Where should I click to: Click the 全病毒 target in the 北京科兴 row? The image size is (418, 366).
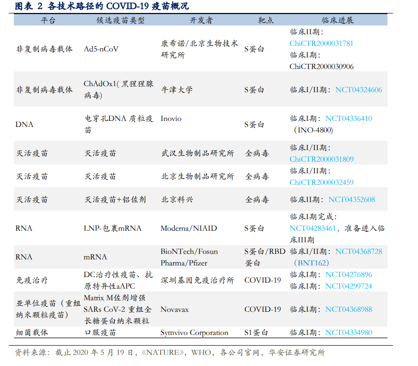click(x=257, y=200)
